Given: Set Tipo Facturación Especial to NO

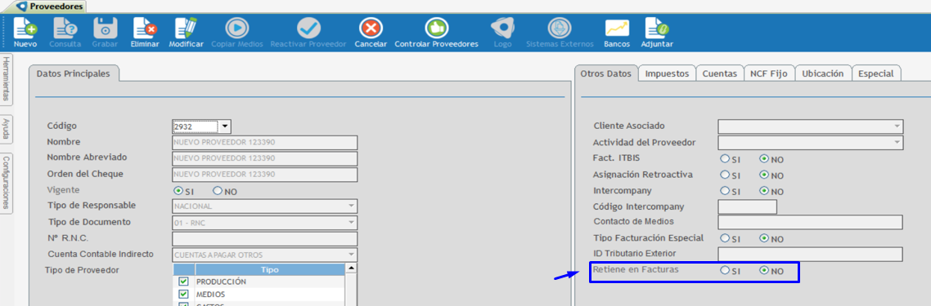Looking at the screenshot, I should coord(764,238).
